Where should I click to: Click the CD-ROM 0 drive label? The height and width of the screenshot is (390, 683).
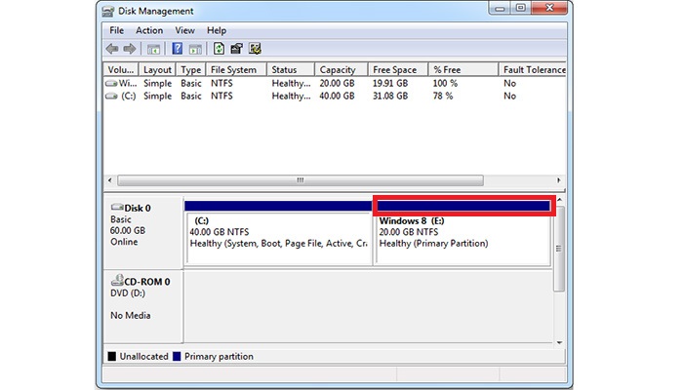[x=141, y=282]
